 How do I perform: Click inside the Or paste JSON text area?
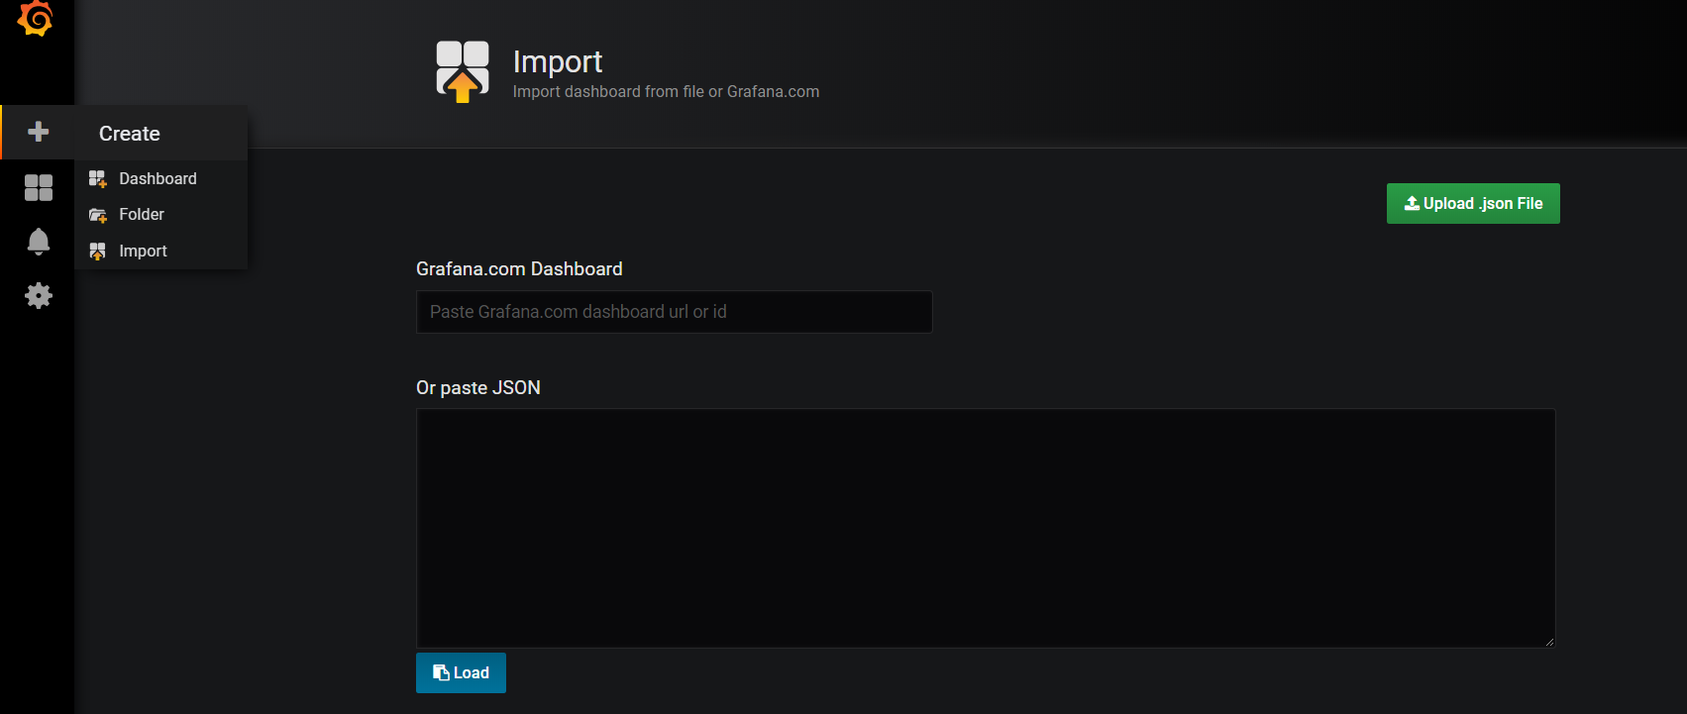click(986, 528)
